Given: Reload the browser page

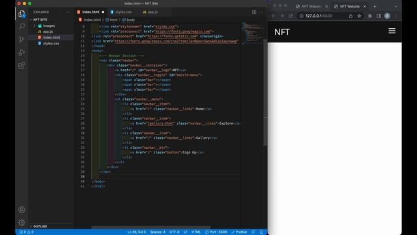Looking at the screenshot, I should [x=291, y=16].
